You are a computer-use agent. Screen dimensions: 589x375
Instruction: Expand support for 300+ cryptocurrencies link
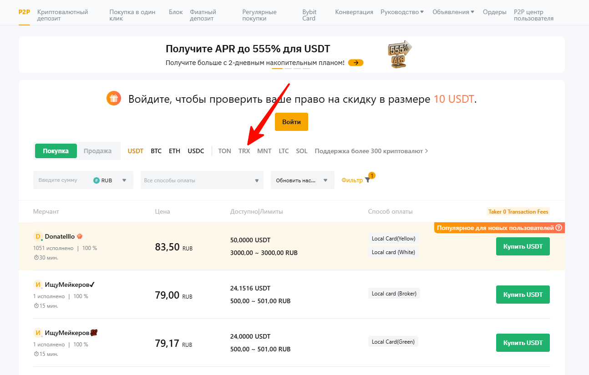tap(371, 151)
